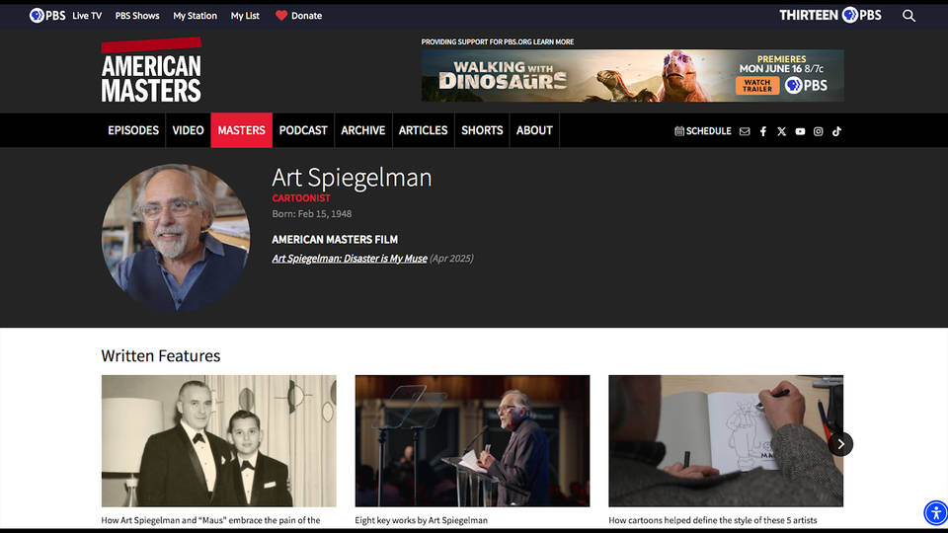Open 'Art Spiegelman: Disaster is My Muse' film link
The width and height of the screenshot is (948, 533).
pyautogui.click(x=350, y=258)
